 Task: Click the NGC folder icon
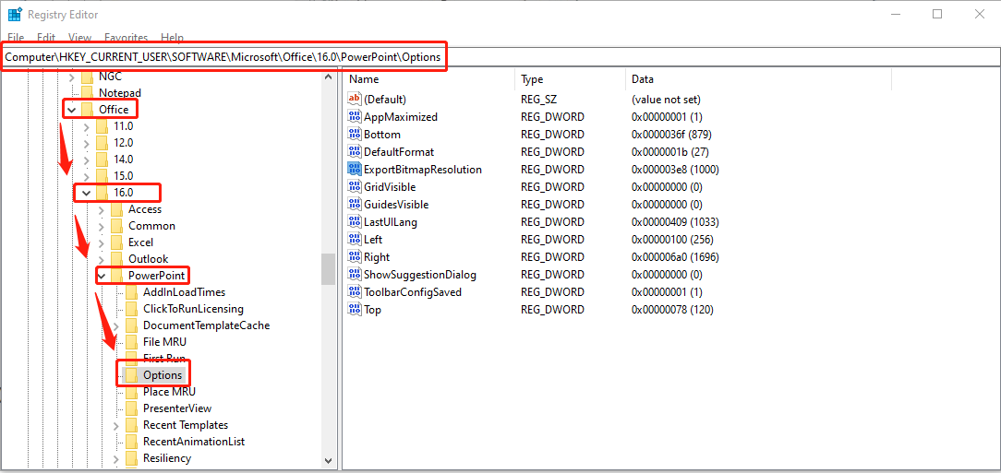coord(88,77)
